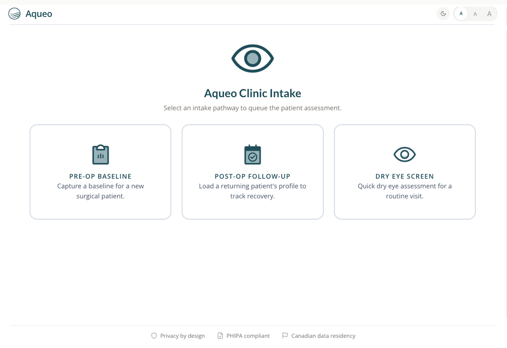Click the eye icon in Dry Eye Screen card
Screen dimensions: 507x348
[x=405, y=154]
